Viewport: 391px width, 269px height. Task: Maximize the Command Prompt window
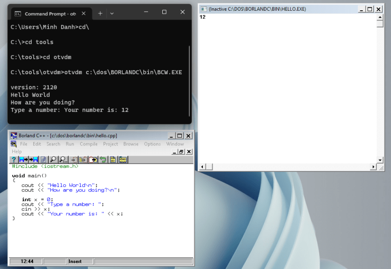pos(164,12)
